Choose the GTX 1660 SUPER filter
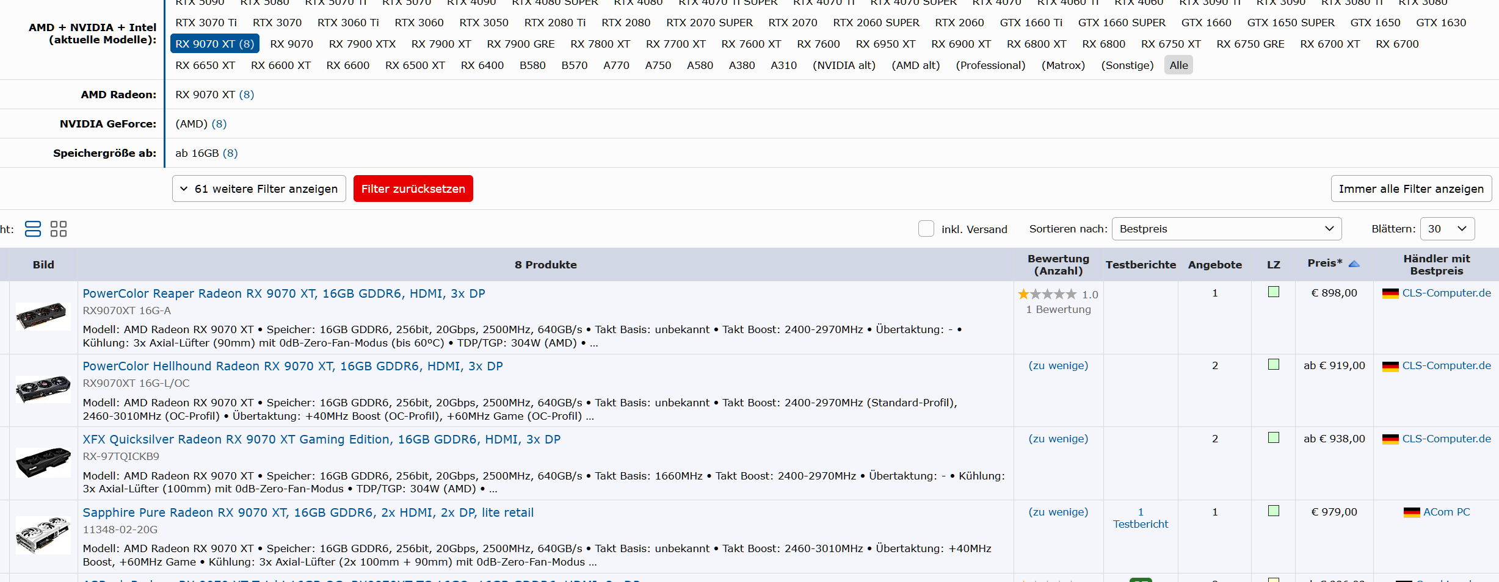 1122,23
